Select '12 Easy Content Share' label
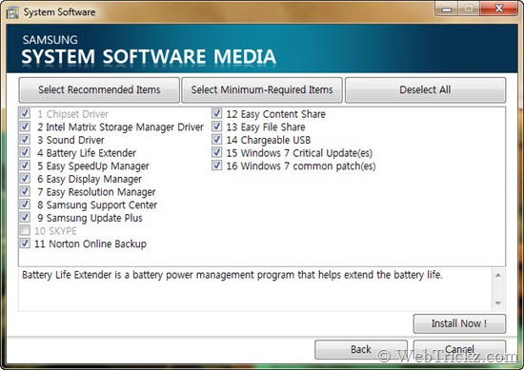 click(x=276, y=114)
